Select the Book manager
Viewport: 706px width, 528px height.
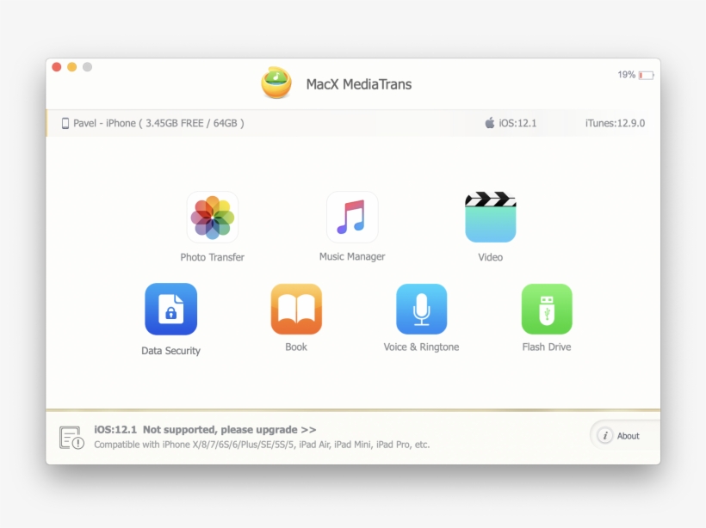(296, 309)
